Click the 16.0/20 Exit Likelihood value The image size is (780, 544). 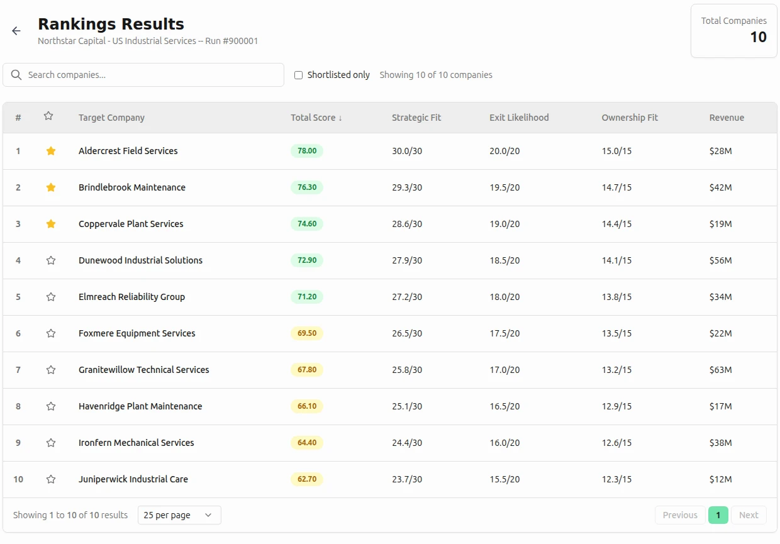[504, 443]
